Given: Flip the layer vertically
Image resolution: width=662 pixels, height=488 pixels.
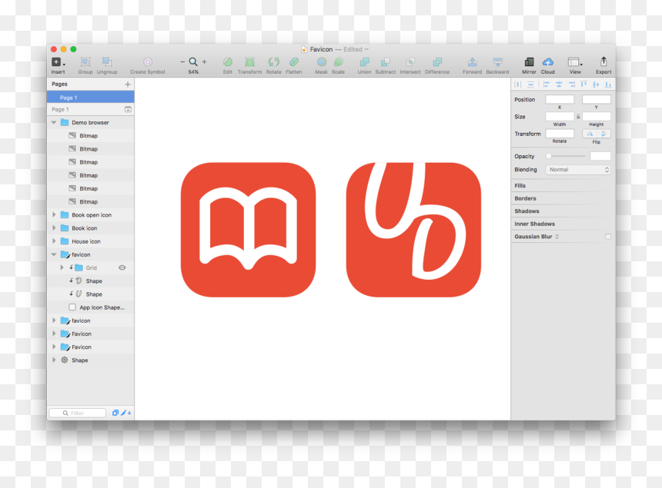Looking at the screenshot, I should click(603, 134).
